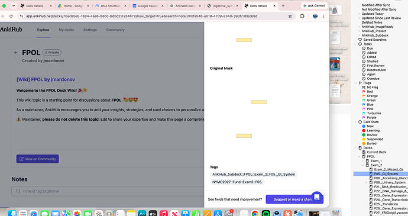The image size is (408, 216).
Task: Select Studied under Today in Anki sidebar
Action: click(x=373, y=62)
